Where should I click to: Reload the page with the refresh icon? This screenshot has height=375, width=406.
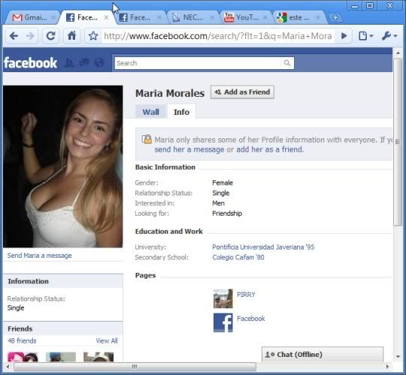(51, 36)
